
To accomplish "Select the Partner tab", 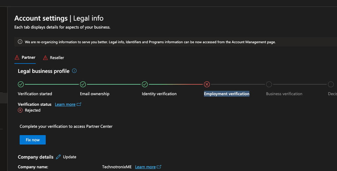I will [25, 57].
